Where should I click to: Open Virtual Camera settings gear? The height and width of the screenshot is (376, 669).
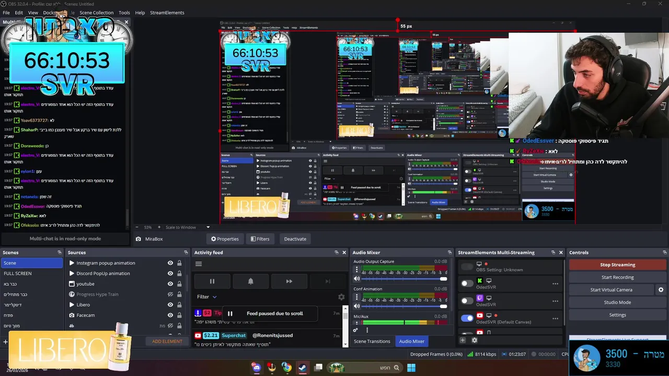661,290
